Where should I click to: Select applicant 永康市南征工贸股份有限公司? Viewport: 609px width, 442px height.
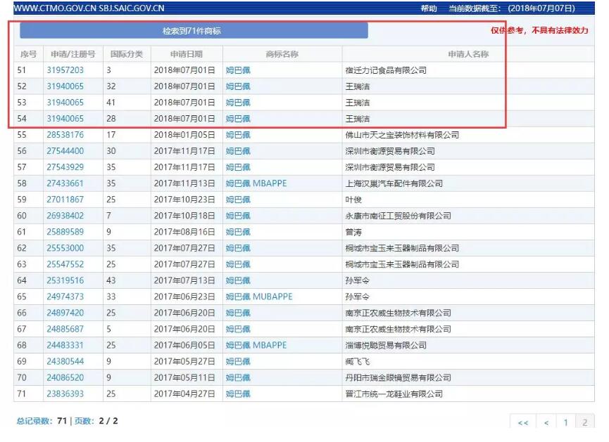(x=398, y=216)
